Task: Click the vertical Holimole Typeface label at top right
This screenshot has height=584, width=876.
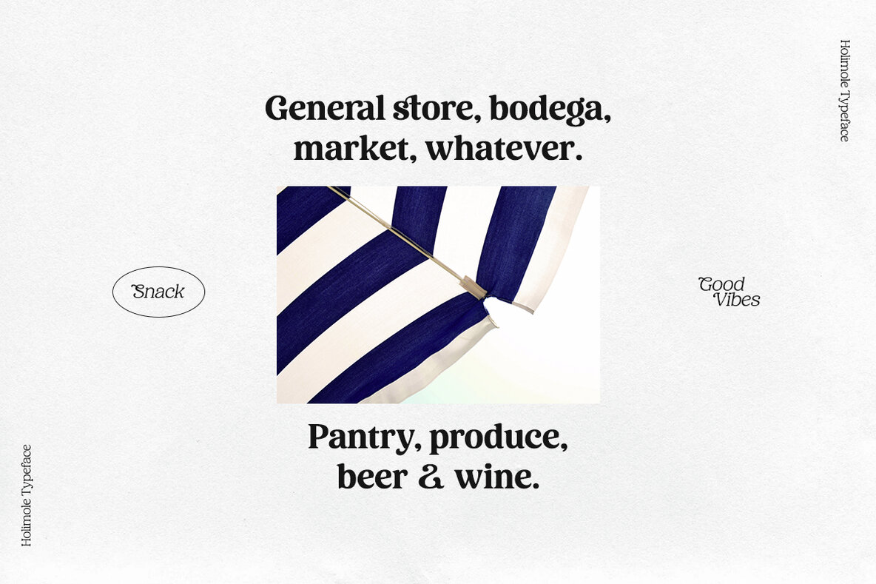Action: tap(845, 90)
